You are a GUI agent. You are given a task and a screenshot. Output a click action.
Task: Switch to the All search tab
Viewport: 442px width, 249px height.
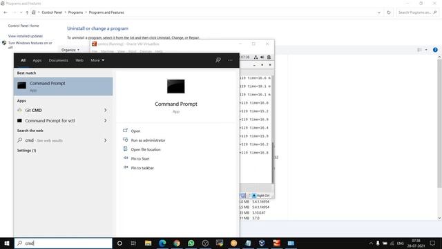(x=23, y=60)
